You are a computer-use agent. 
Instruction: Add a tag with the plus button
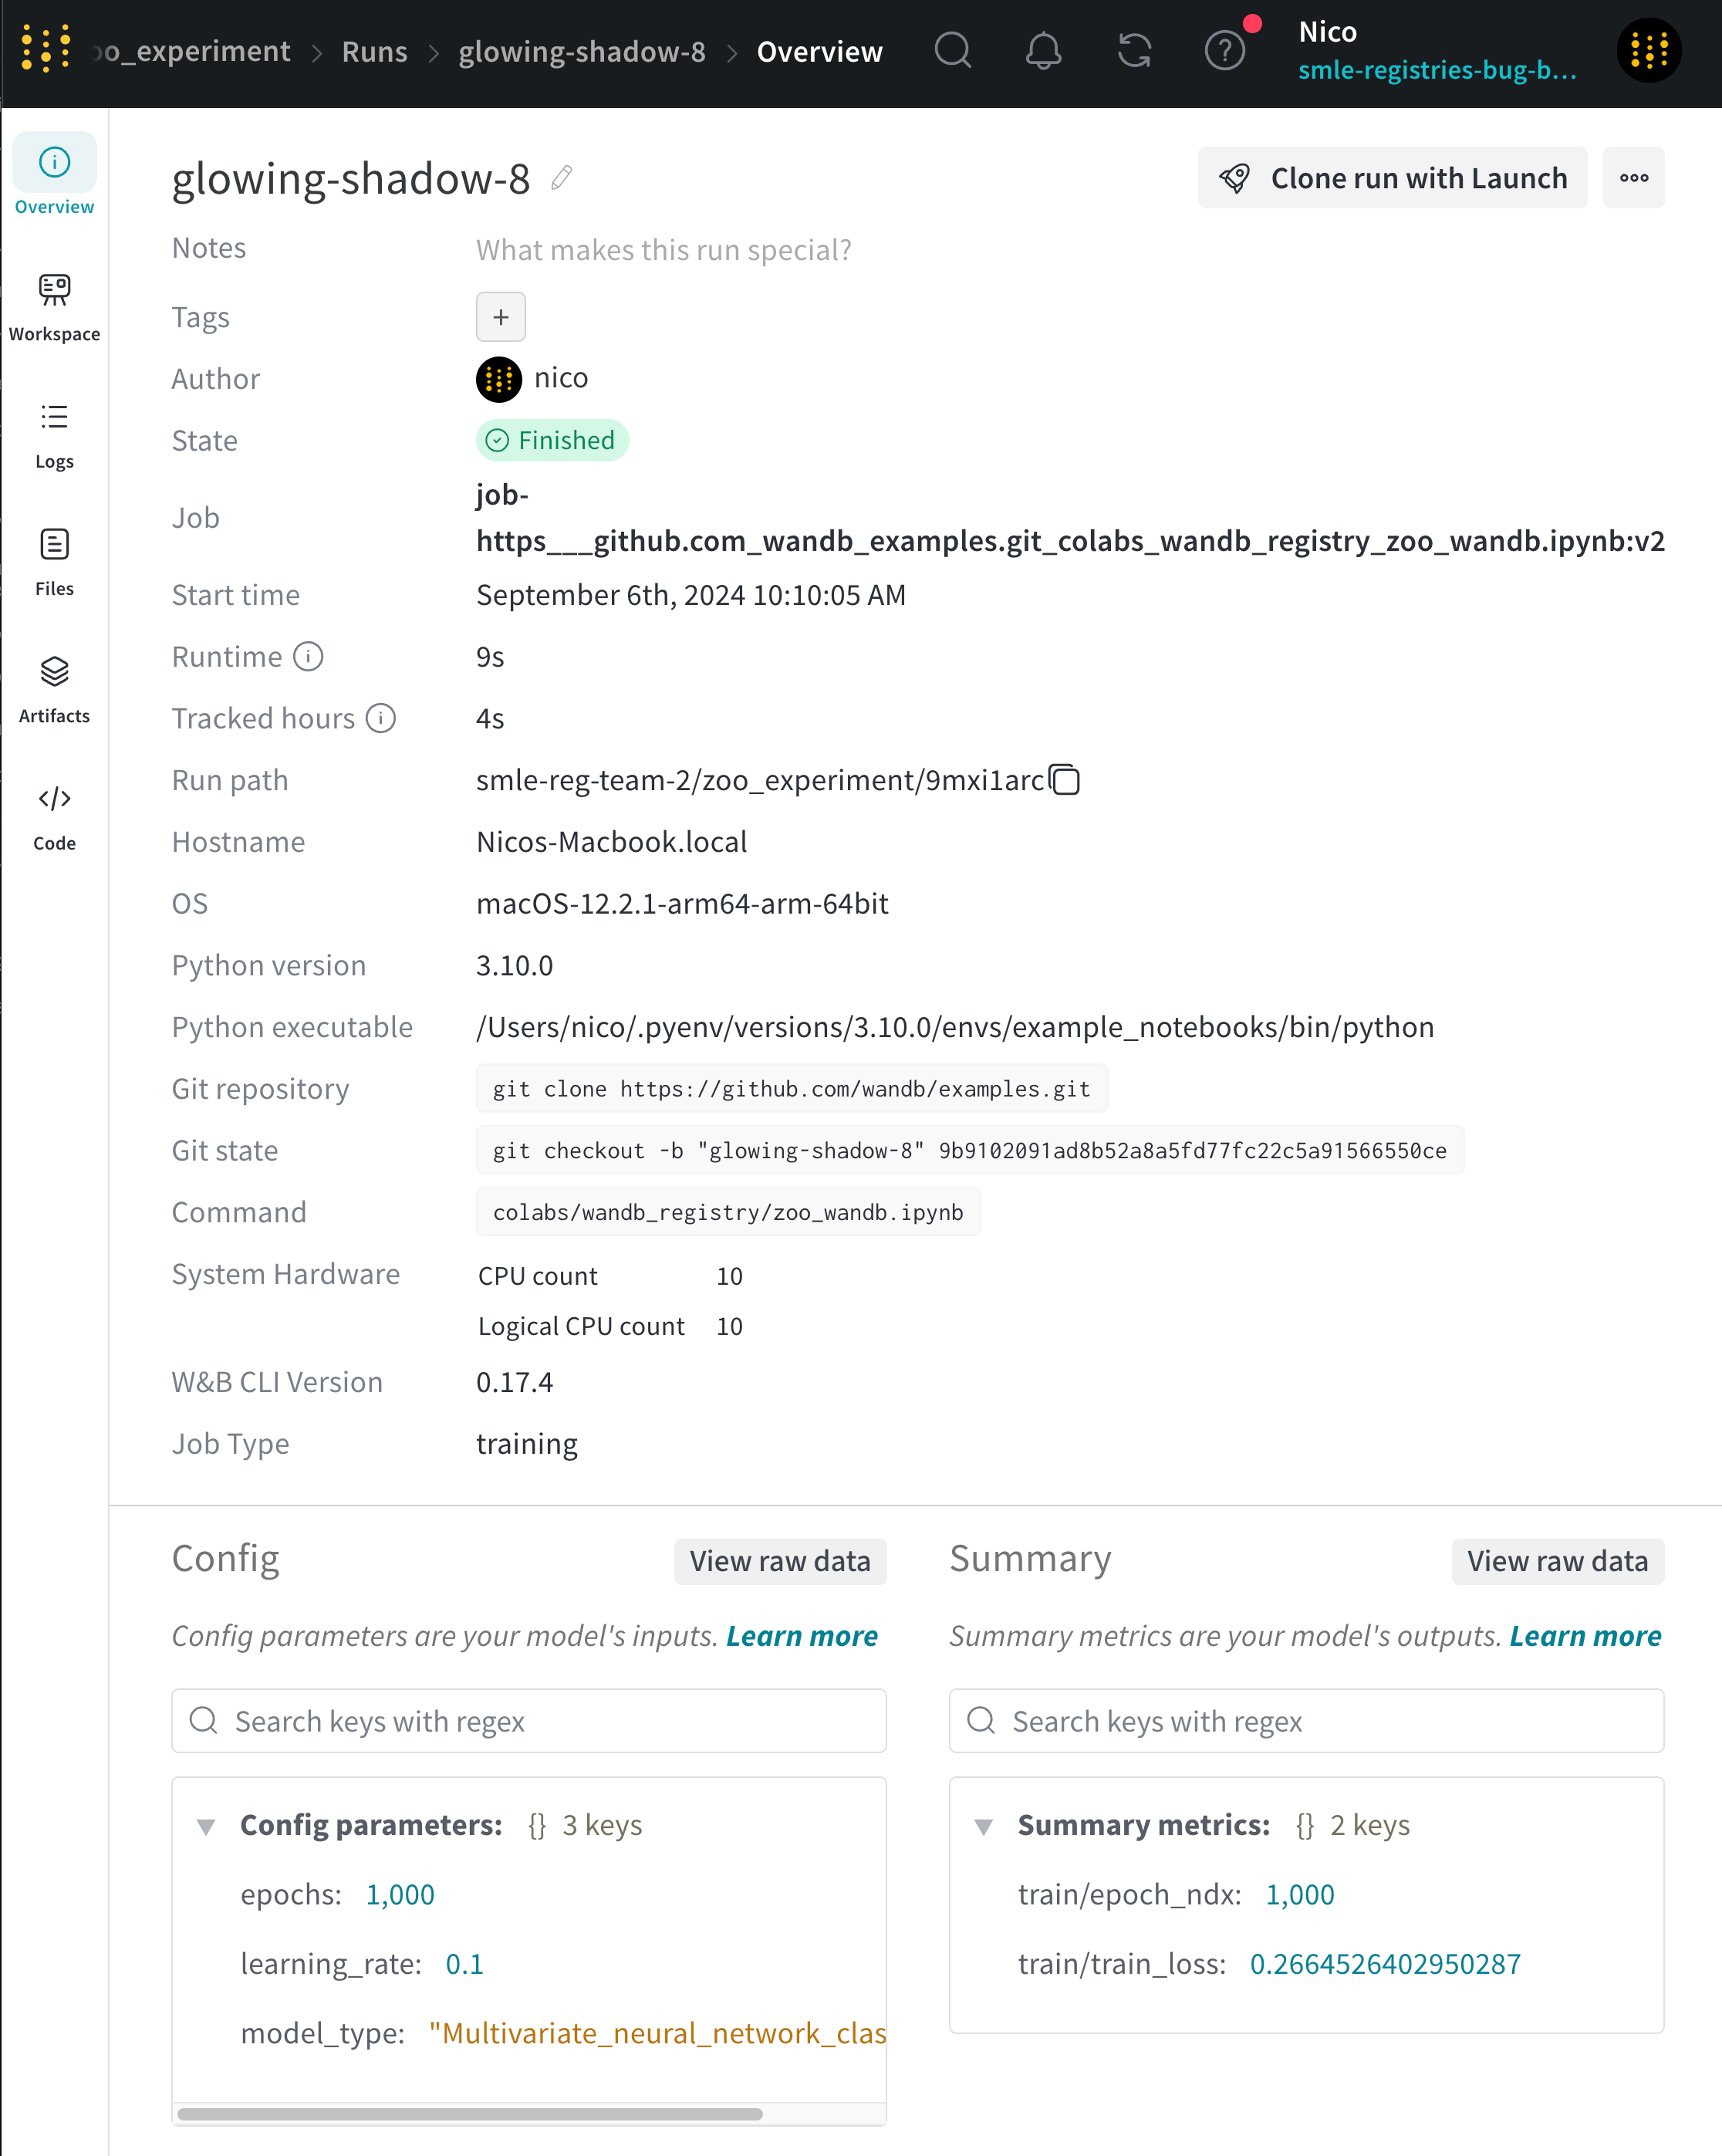point(501,317)
